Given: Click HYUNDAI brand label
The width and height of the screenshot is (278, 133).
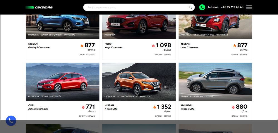Looking at the screenshot, I should 187,106.
